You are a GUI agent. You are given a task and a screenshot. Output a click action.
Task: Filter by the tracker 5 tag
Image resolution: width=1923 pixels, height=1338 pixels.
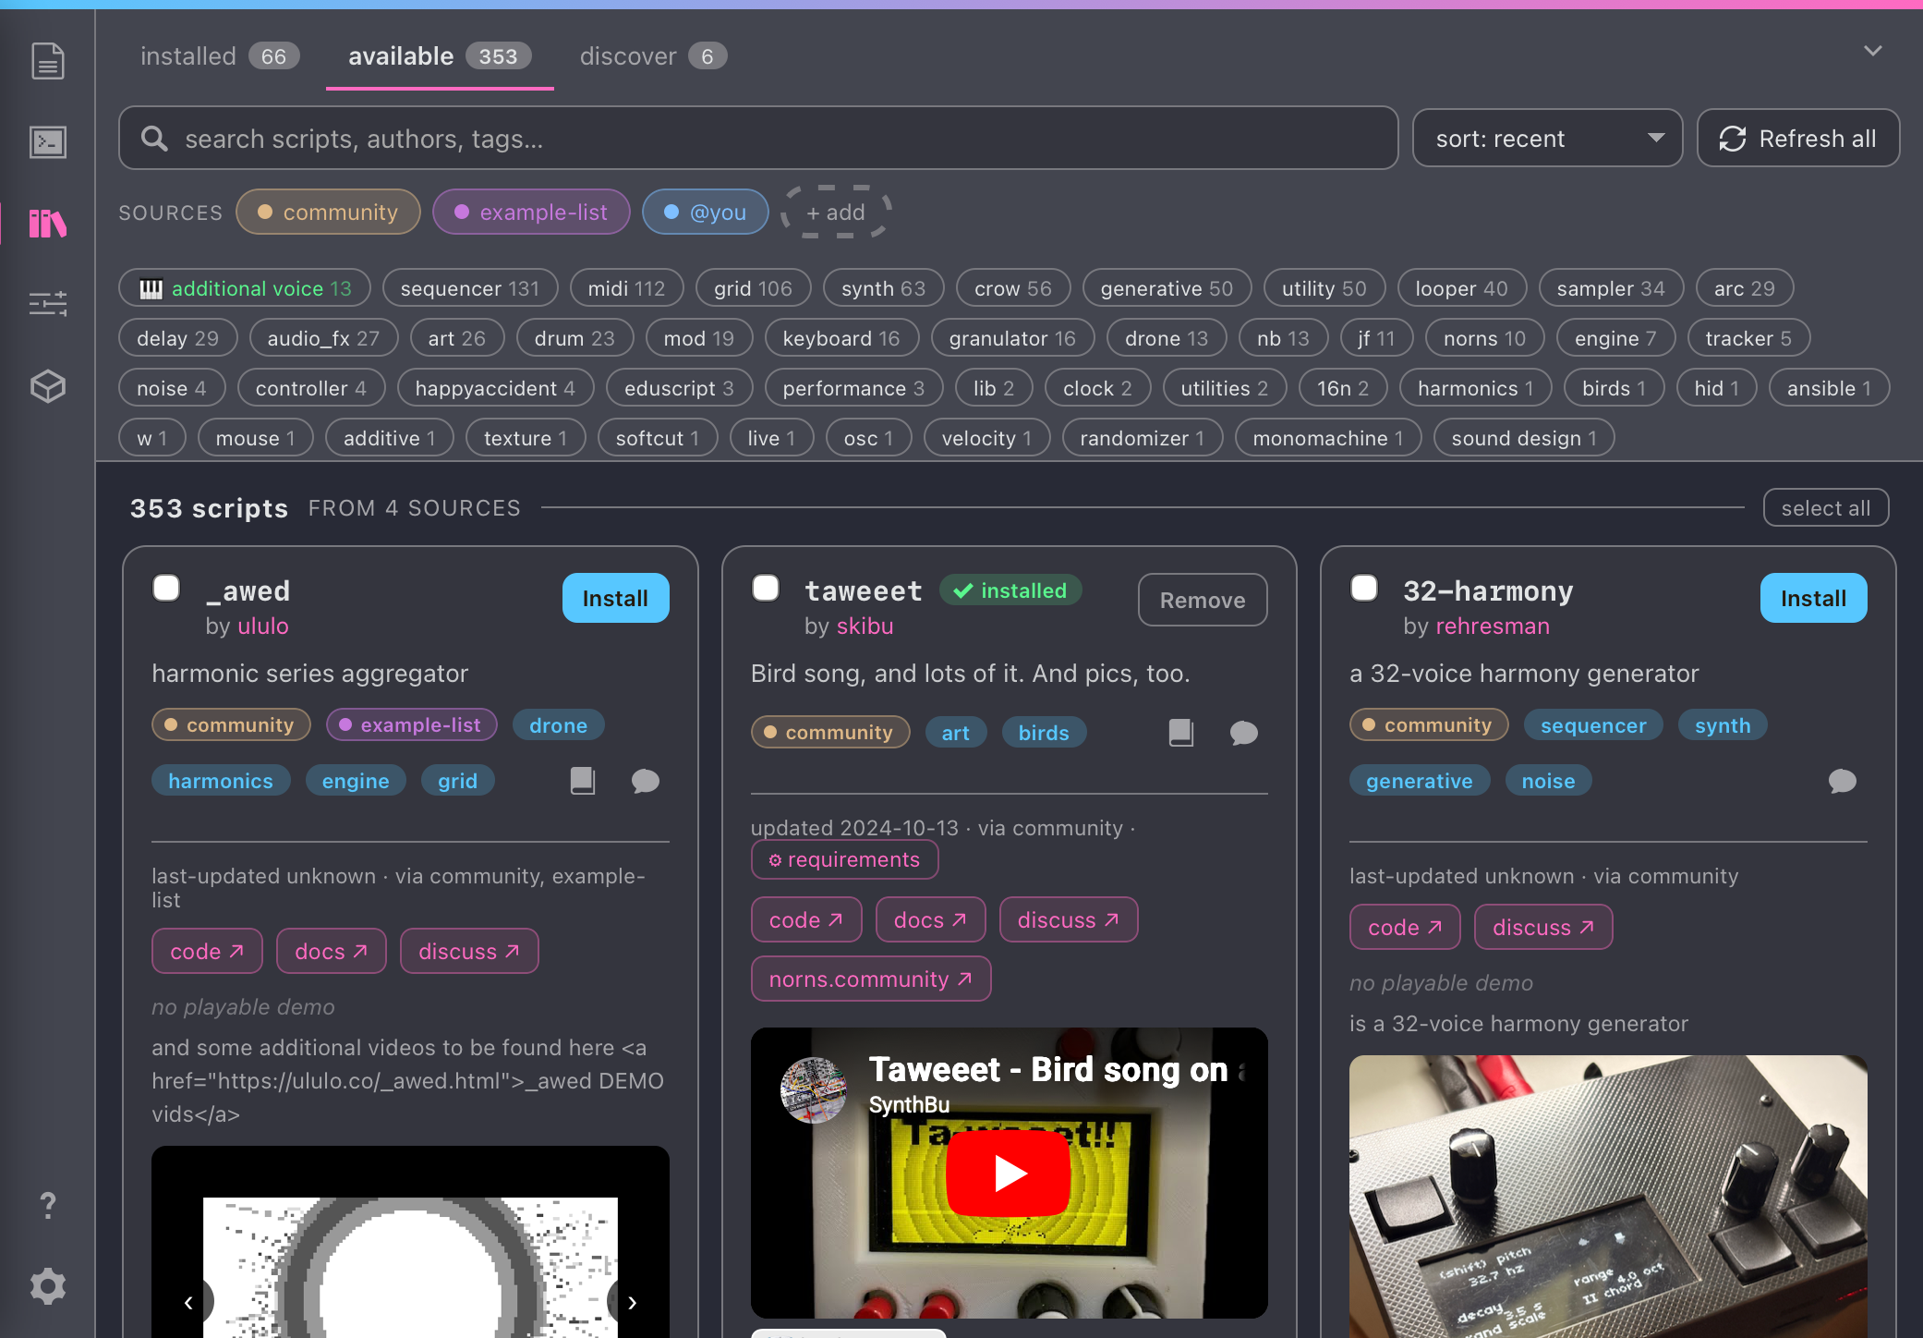1748,338
